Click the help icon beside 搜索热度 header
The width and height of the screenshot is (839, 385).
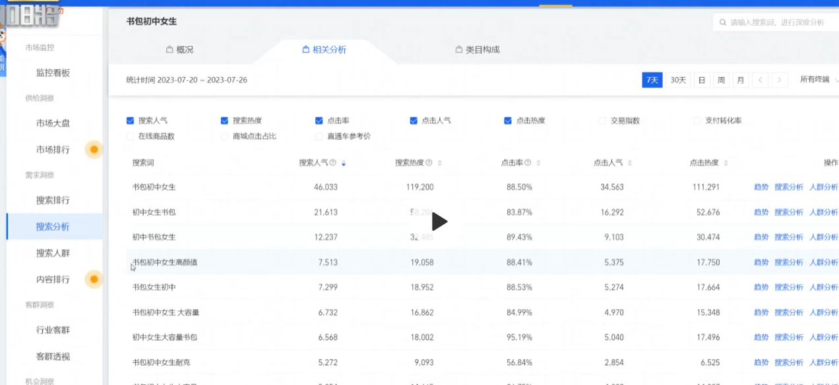click(x=429, y=163)
